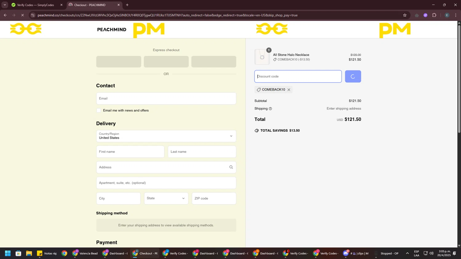The height and width of the screenshot is (259, 461).
Task: Open the 'Stopped - OP' taskbar window
Action: [386, 253]
